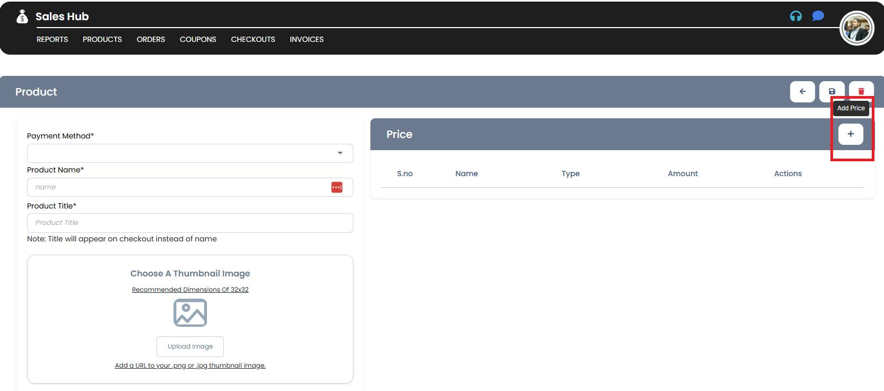Switch to Checkouts section

pyautogui.click(x=253, y=39)
